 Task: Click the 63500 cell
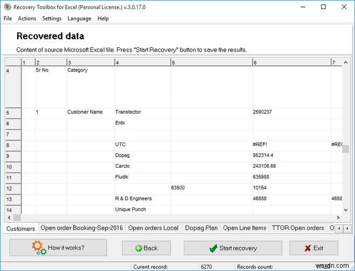click(212, 189)
